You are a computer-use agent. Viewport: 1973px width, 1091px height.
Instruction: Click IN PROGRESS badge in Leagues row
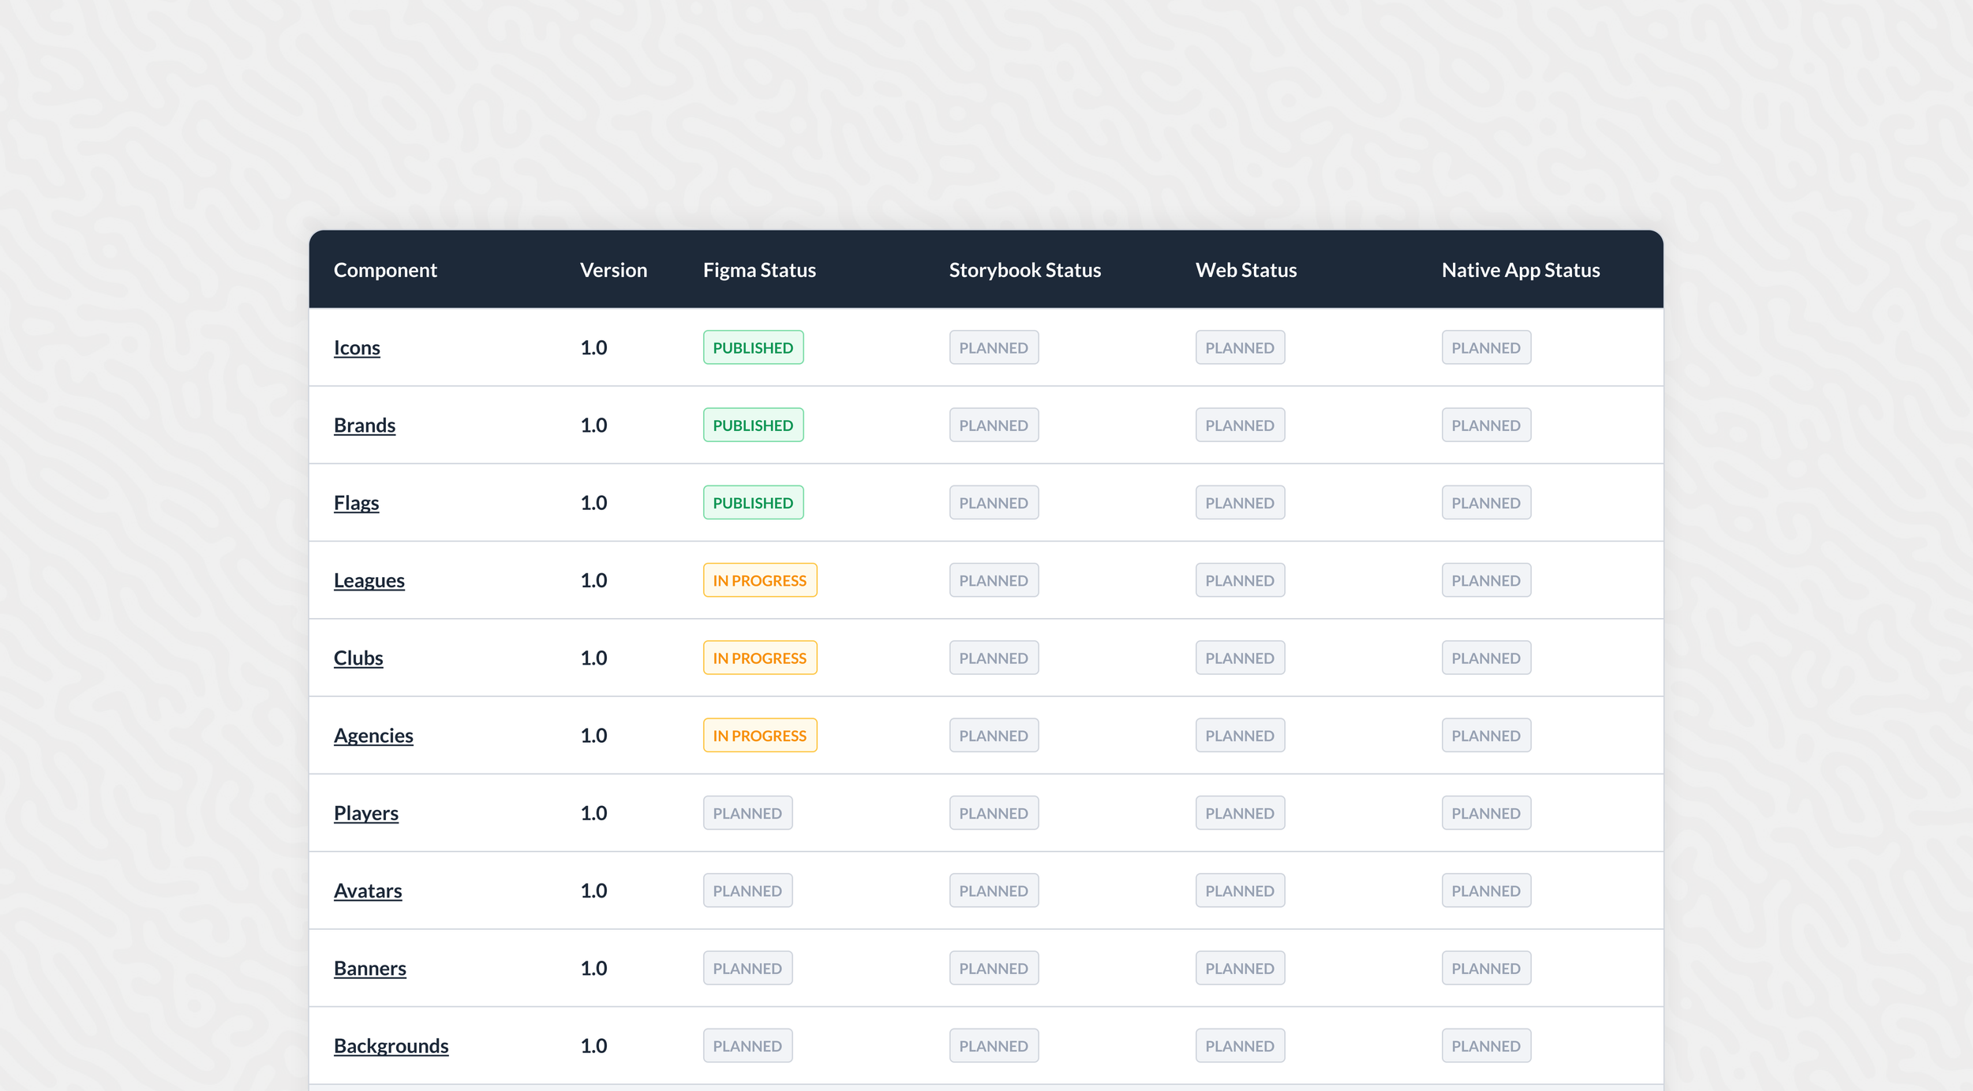760,580
